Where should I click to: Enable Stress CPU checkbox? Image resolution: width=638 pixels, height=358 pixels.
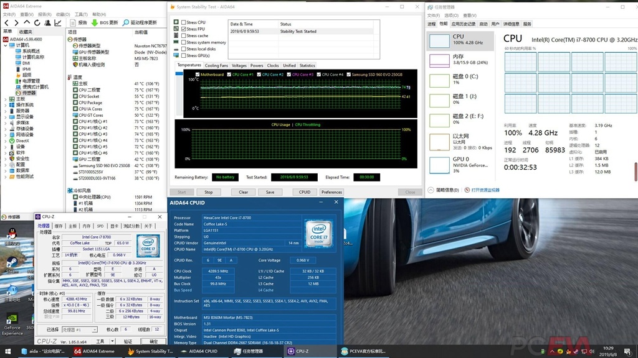(x=184, y=23)
